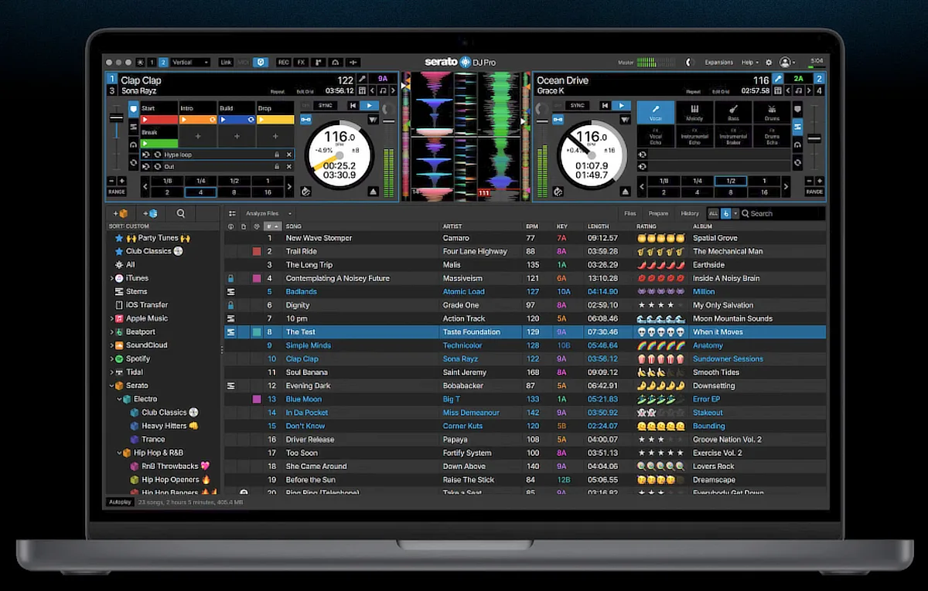Jump to previous track on left deck
The image size is (928, 591).
click(x=353, y=105)
